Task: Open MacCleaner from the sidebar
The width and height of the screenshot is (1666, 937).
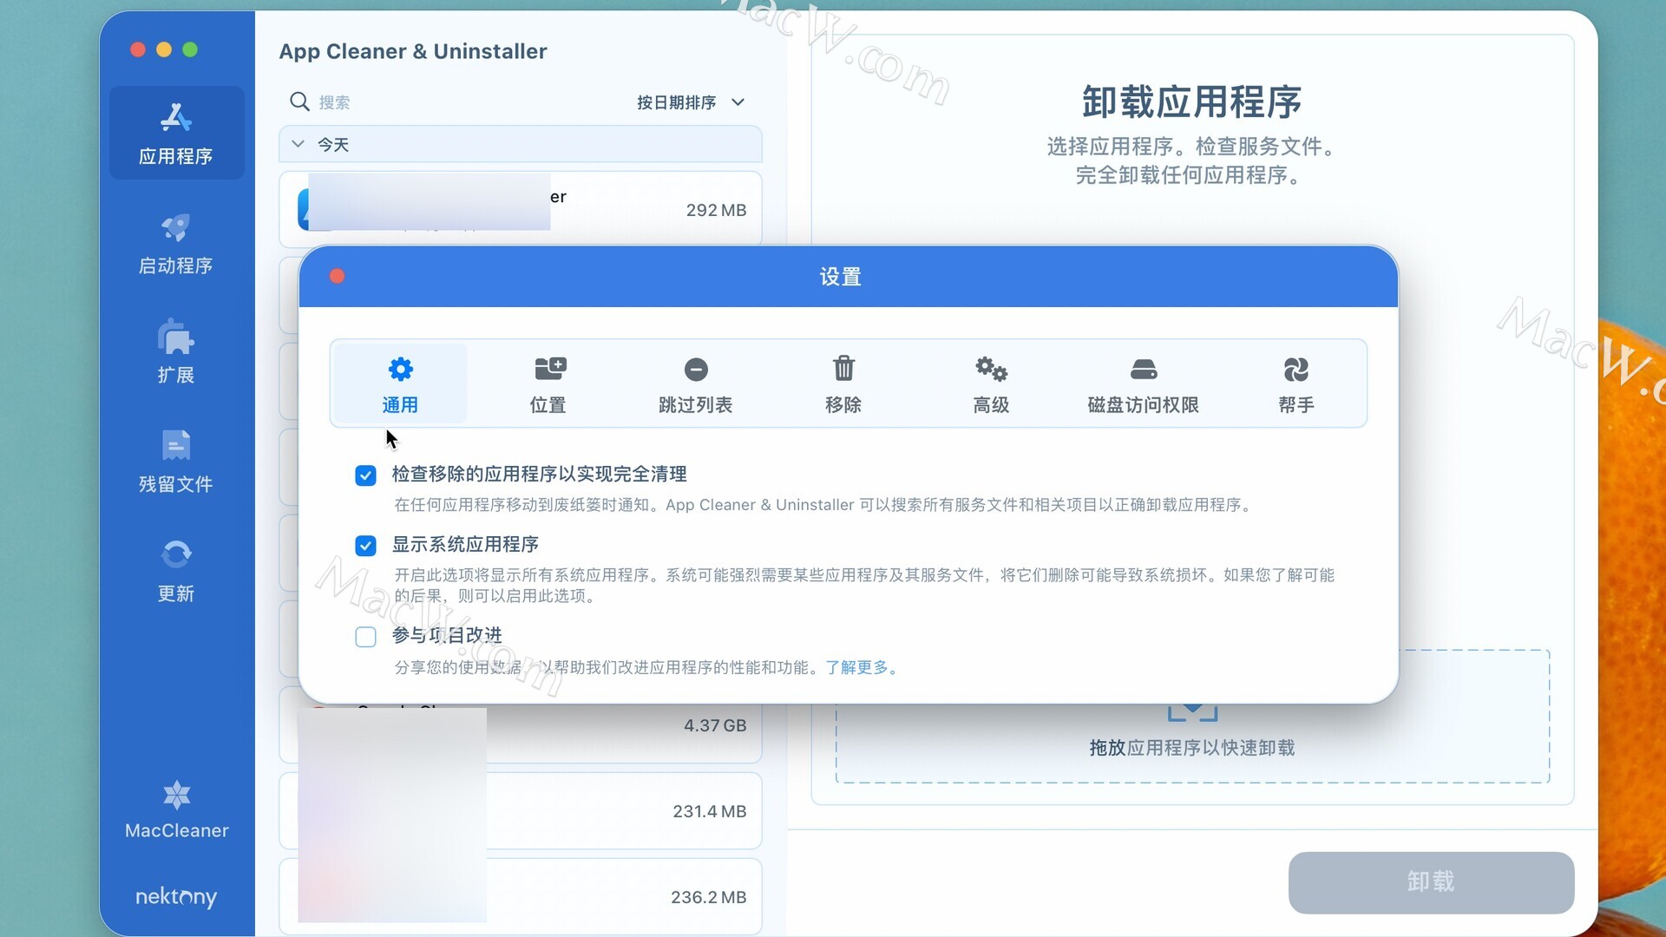Action: [176, 810]
